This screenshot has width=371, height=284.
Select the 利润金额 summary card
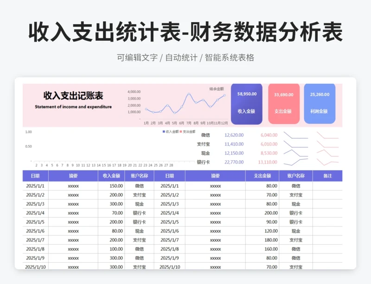click(319, 103)
